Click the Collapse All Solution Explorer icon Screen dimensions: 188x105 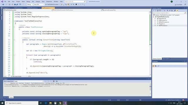[170, 10]
